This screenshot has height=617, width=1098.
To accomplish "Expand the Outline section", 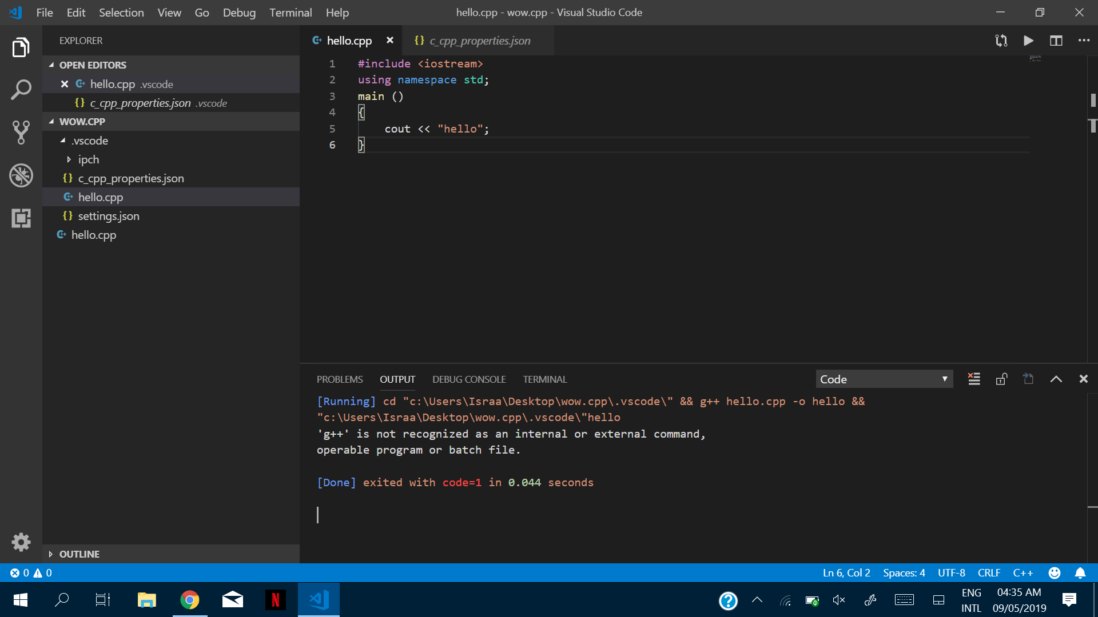I will tap(171, 554).
